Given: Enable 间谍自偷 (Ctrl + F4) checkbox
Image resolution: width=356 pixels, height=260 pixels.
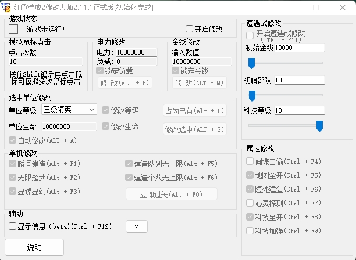Looking at the screenshot, I should tap(250, 161).
